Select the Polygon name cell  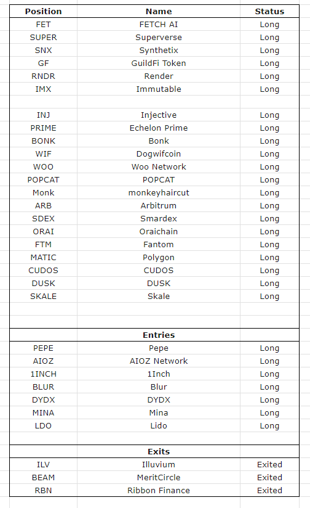point(159,258)
